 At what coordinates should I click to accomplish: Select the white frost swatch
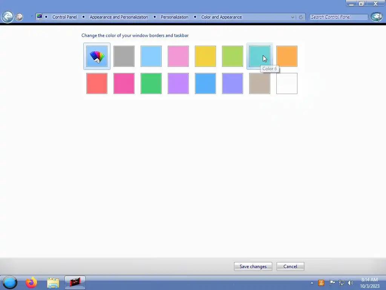coord(287,83)
